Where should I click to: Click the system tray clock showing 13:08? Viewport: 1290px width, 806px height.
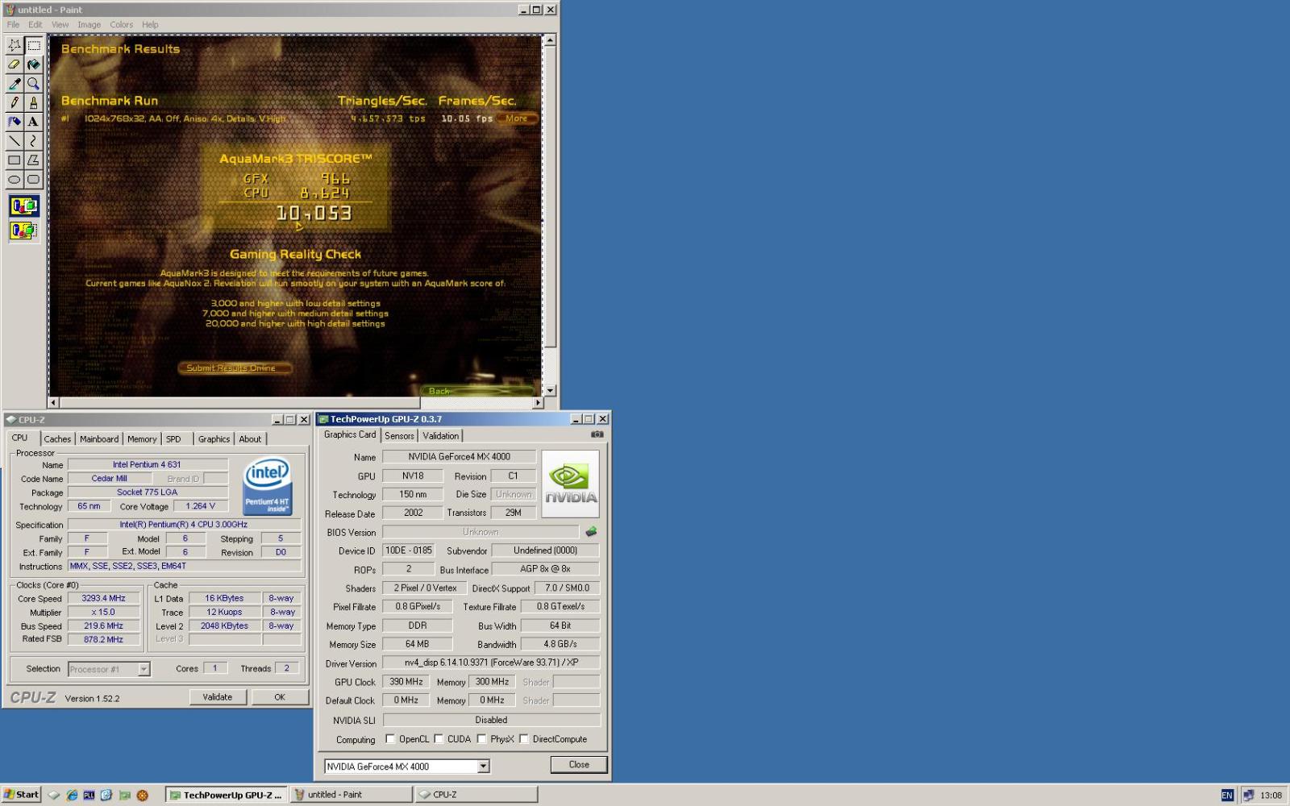tap(1271, 796)
